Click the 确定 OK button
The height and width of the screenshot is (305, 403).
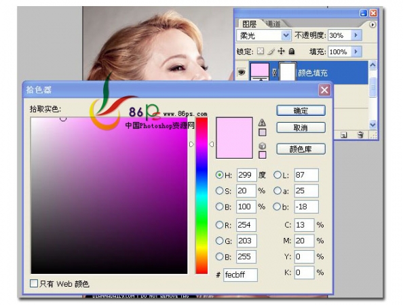301,110
